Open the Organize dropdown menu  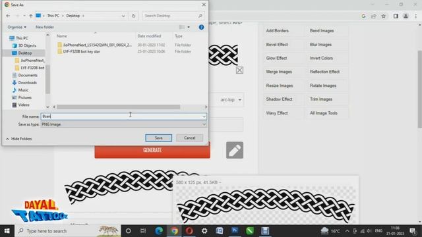pyautogui.click(x=17, y=27)
